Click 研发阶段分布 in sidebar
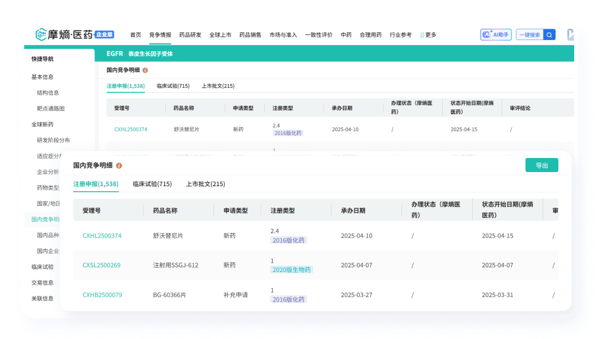 click(54, 140)
